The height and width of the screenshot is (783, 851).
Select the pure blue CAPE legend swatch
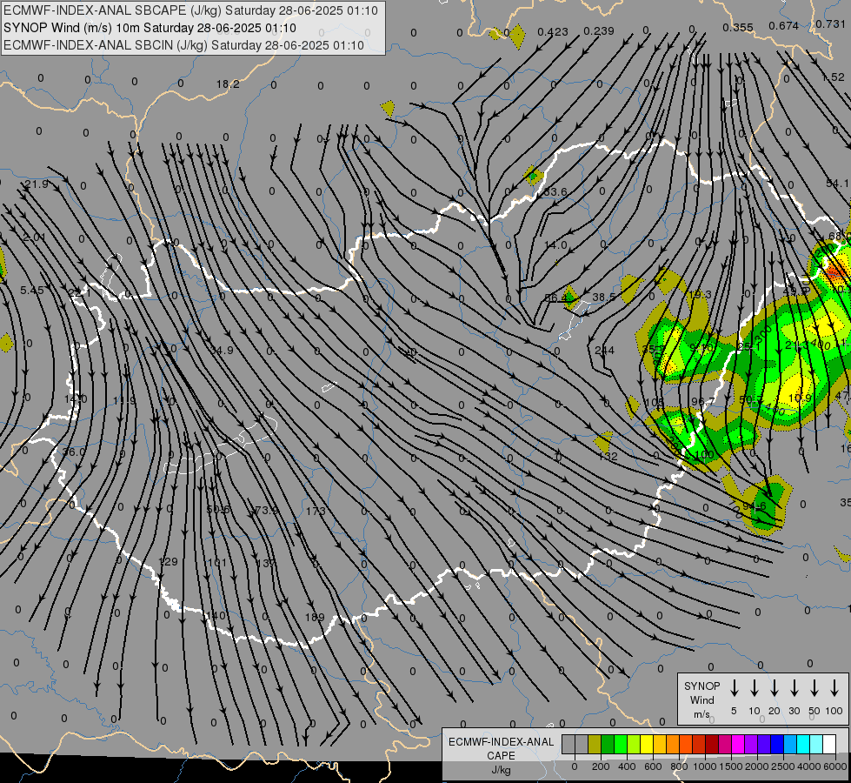(x=776, y=745)
